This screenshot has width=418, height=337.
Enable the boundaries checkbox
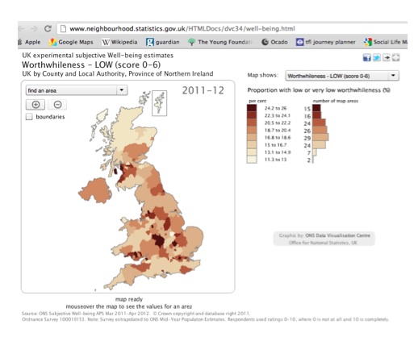(x=29, y=117)
